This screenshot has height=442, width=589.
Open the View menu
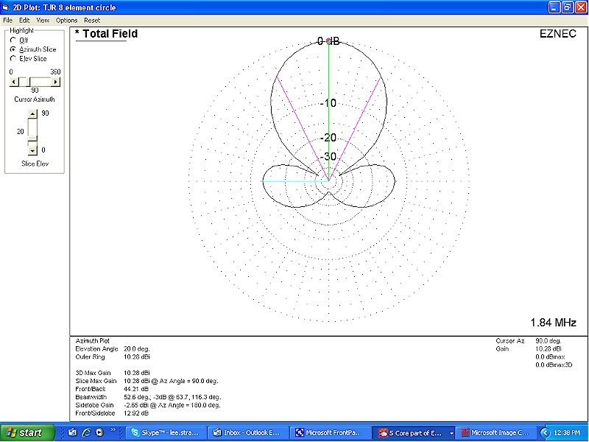(x=43, y=20)
